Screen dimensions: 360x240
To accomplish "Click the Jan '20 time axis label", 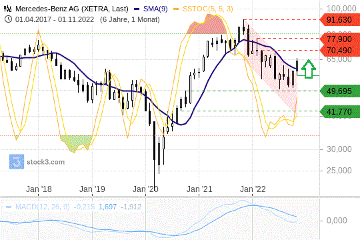I will [145, 189].
